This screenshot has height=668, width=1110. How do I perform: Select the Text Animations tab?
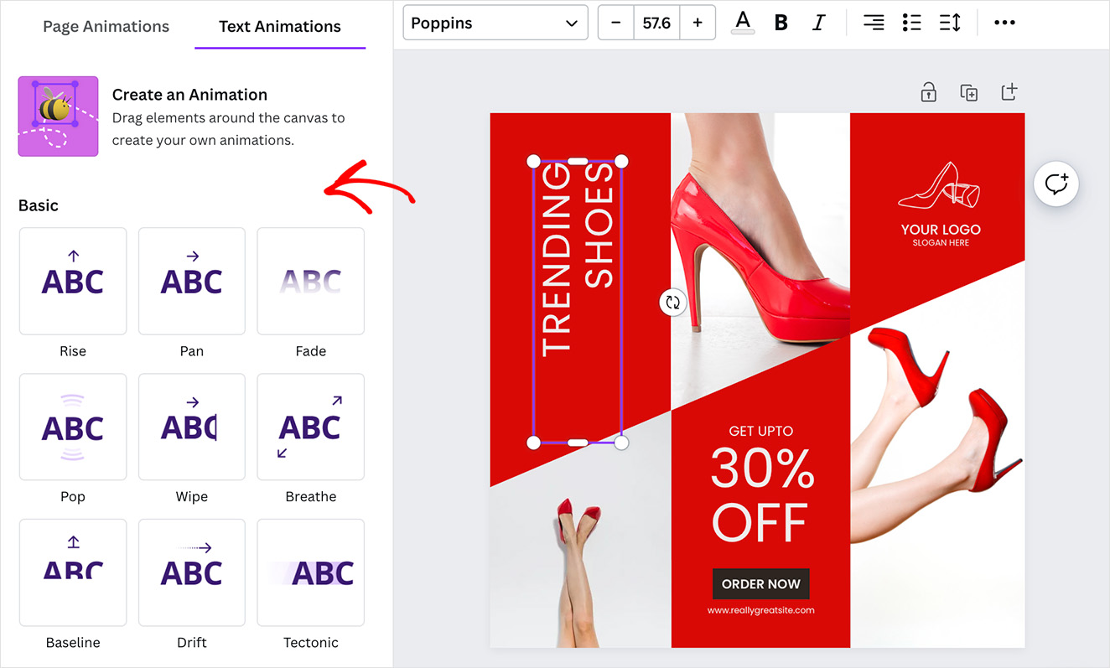point(279,27)
